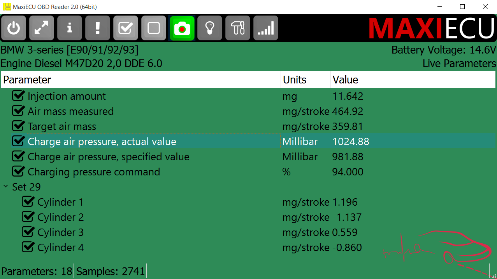
Task: Click the Cylinder 1 value 1.196
Action: 345,202
